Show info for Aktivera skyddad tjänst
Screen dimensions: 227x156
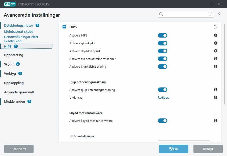[x=216, y=51]
